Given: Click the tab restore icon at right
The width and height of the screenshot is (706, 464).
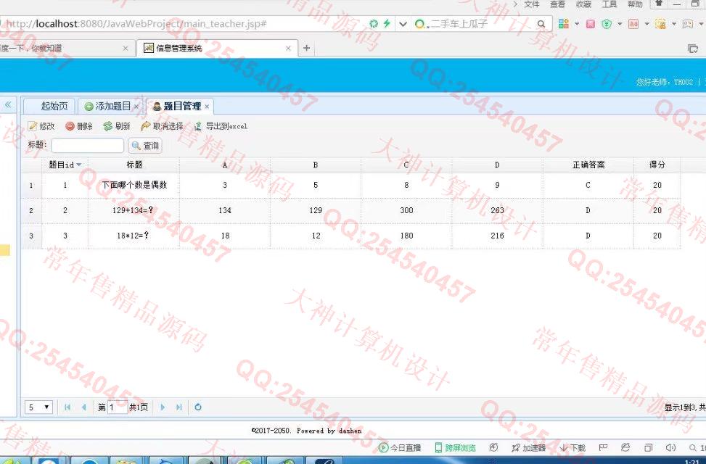Looking at the screenshot, I should (x=693, y=49).
